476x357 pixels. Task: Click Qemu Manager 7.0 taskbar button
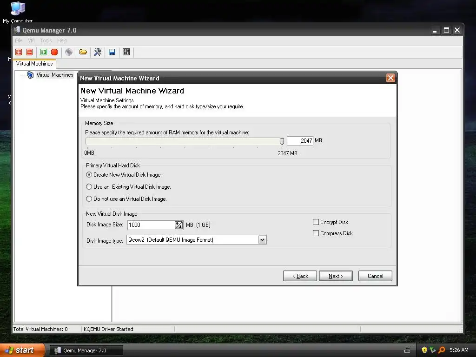pos(86,350)
